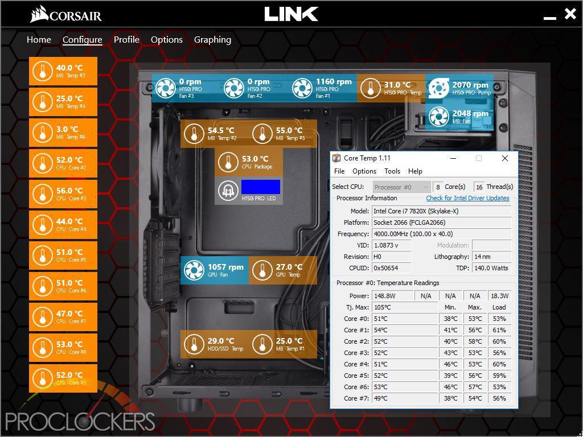
Task: Select the H150i PRO Temp thermometer icon
Action: pos(370,89)
